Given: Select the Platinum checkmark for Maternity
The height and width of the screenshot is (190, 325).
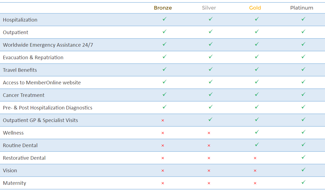Looking at the screenshot, I should (x=303, y=182).
